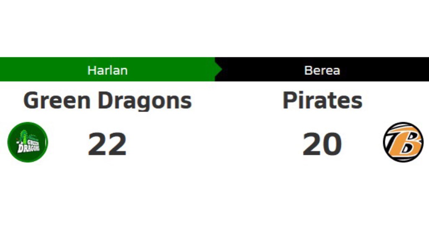Click Berea's score of 20
Screen dimensions: 429x225
[322, 144]
